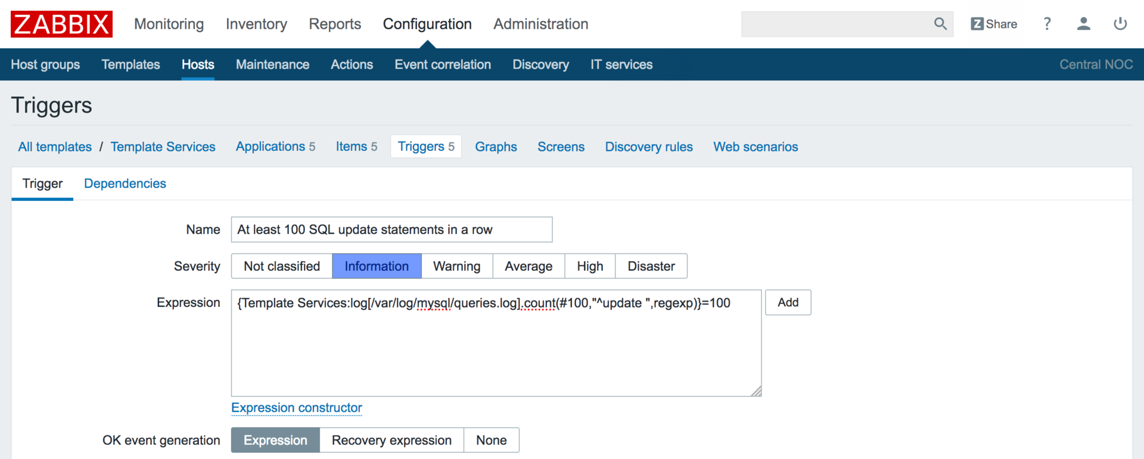Switch to the Dependencies tab
Screen dimensions: 1144x459
[x=125, y=184]
